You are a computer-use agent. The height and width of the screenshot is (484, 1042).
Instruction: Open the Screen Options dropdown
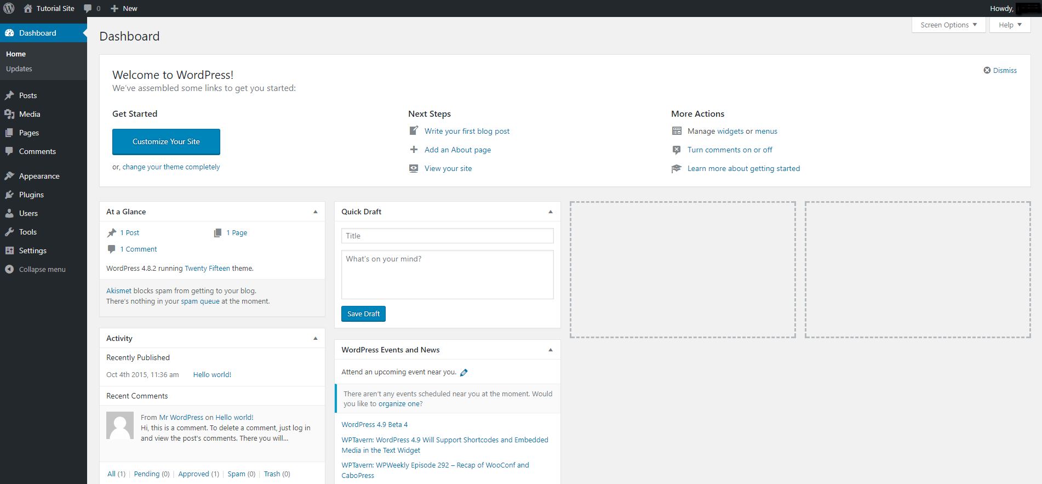(949, 25)
